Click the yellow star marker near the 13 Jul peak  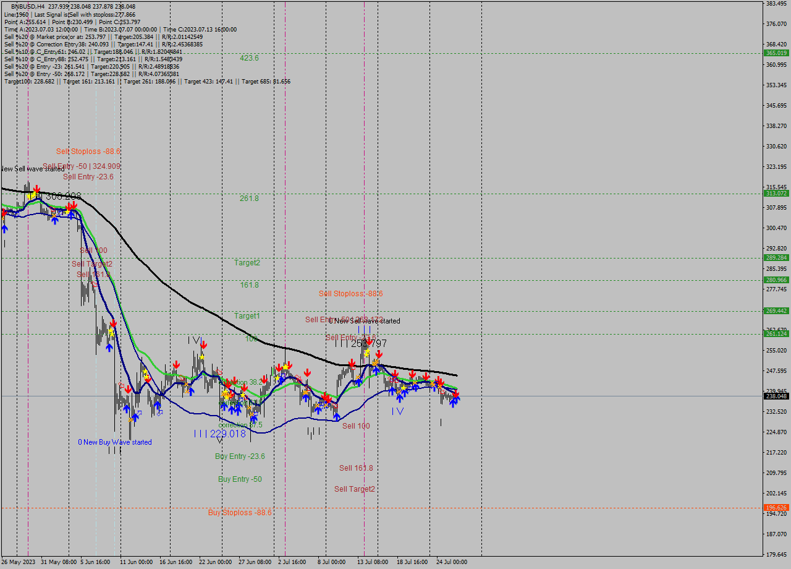point(367,353)
